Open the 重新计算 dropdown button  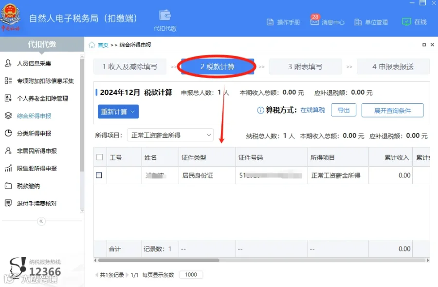click(x=118, y=112)
